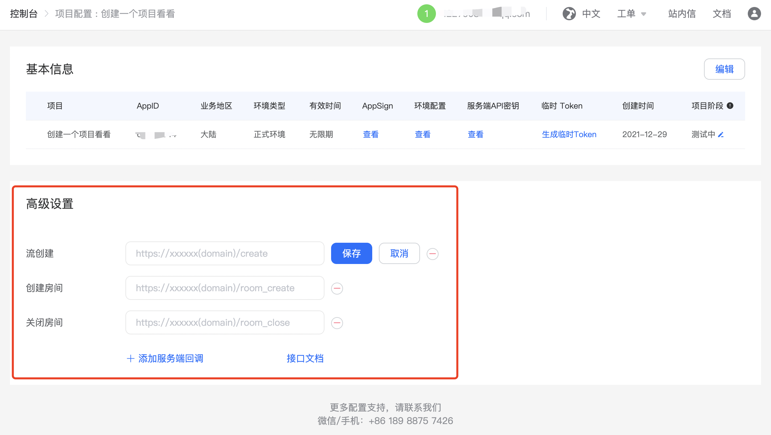Click 生成临时Token link
Image resolution: width=771 pixels, height=435 pixels.
pos(569,134)
